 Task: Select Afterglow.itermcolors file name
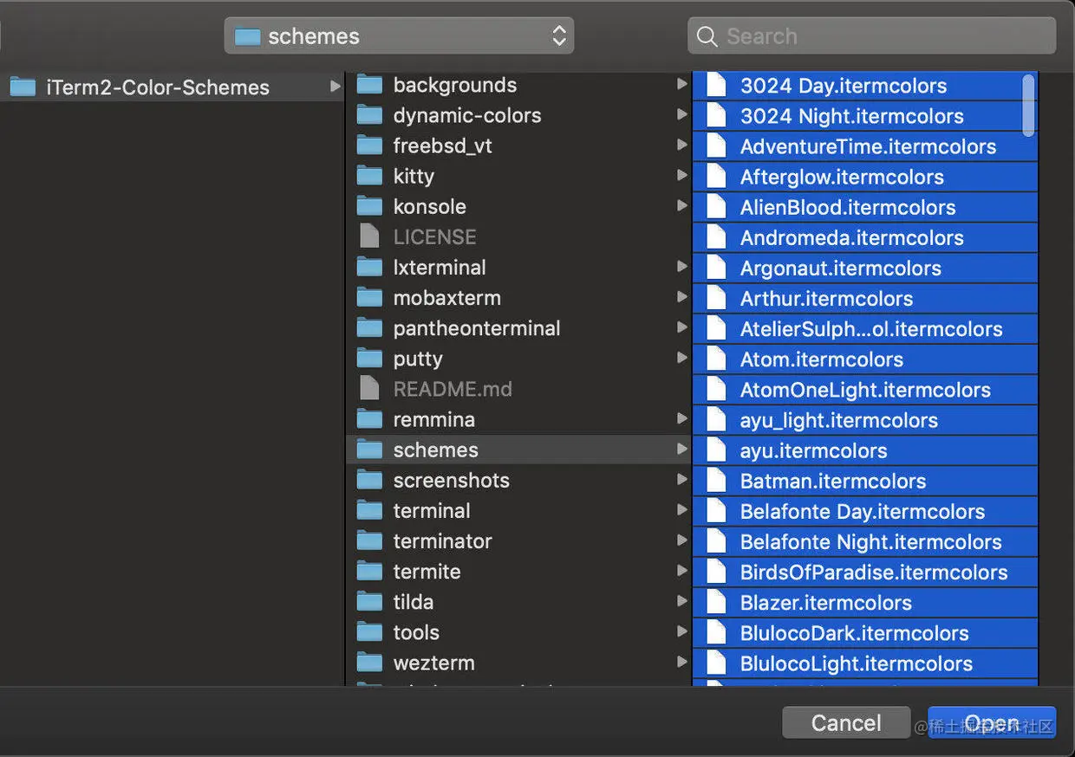(842, 177)
